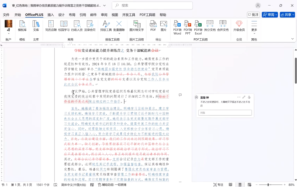297x187 pixels.
Task: Open the 排版工具 layout tool
Action: click(x=106, y=26)
